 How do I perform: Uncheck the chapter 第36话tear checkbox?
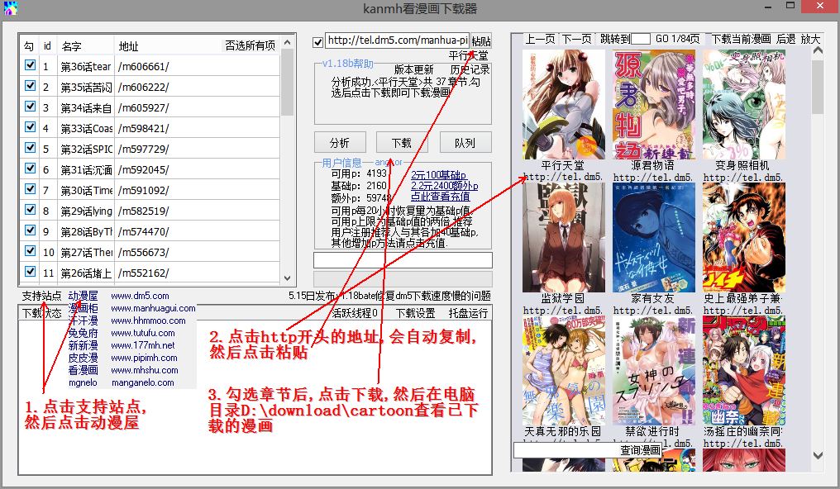pyautogui.click(x=30, y=66)
